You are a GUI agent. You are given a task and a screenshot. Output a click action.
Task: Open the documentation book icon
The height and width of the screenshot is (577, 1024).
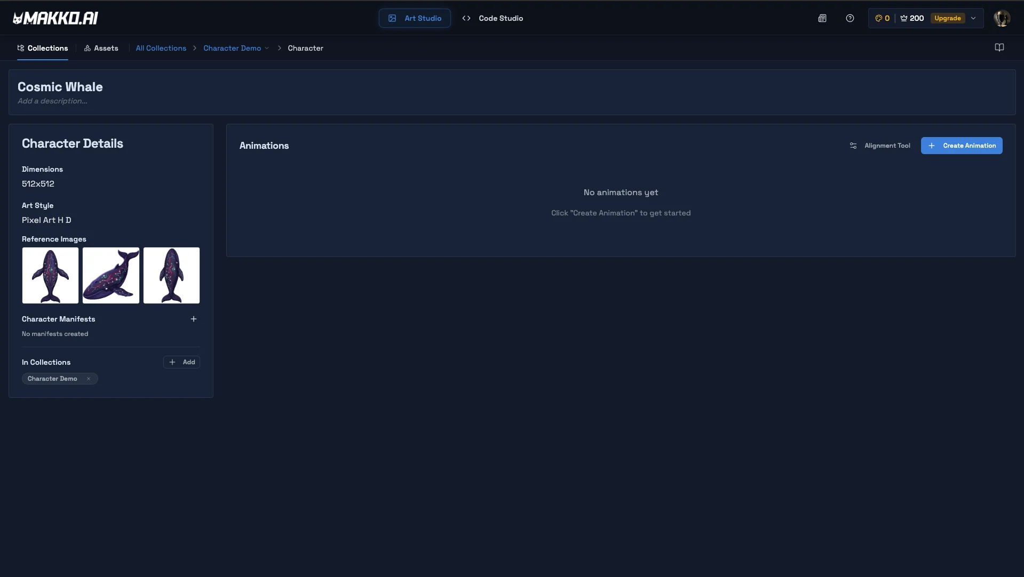pos(1000,47)
